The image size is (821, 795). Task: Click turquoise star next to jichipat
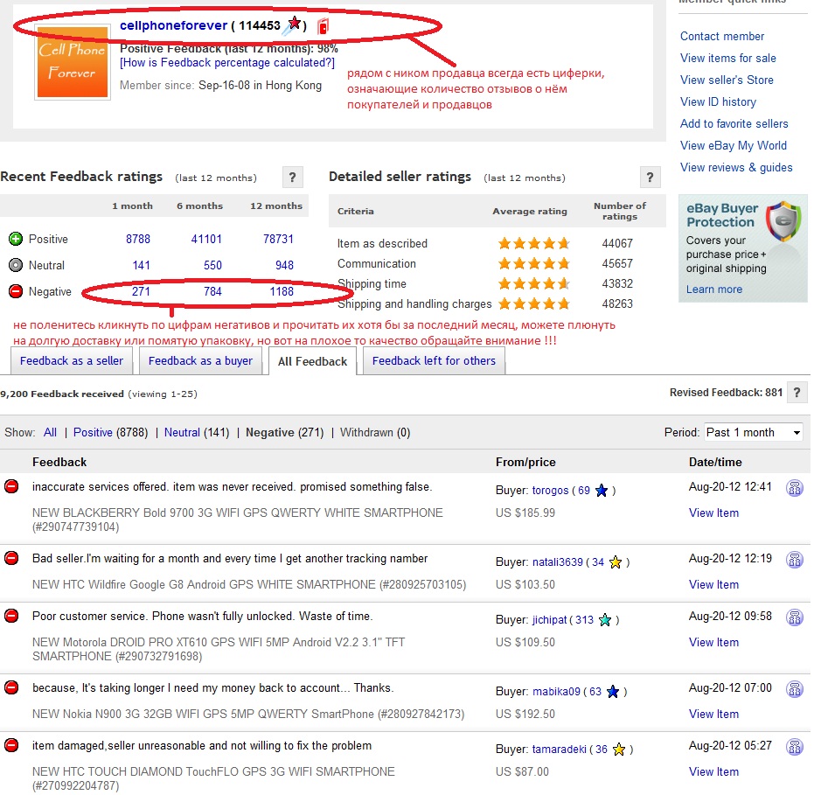(605, 620)
